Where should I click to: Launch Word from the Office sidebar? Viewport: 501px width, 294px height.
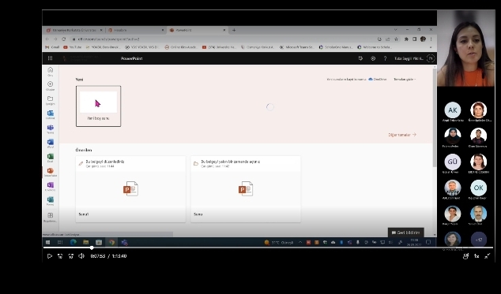(50, 143)
